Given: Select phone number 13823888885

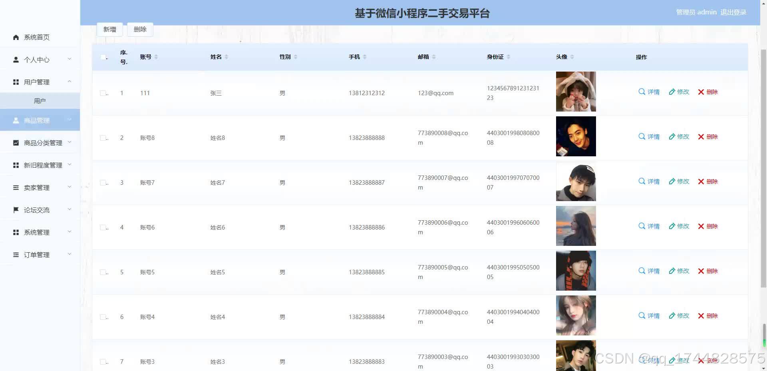Looking at the screenshot, I should (367, 272).
